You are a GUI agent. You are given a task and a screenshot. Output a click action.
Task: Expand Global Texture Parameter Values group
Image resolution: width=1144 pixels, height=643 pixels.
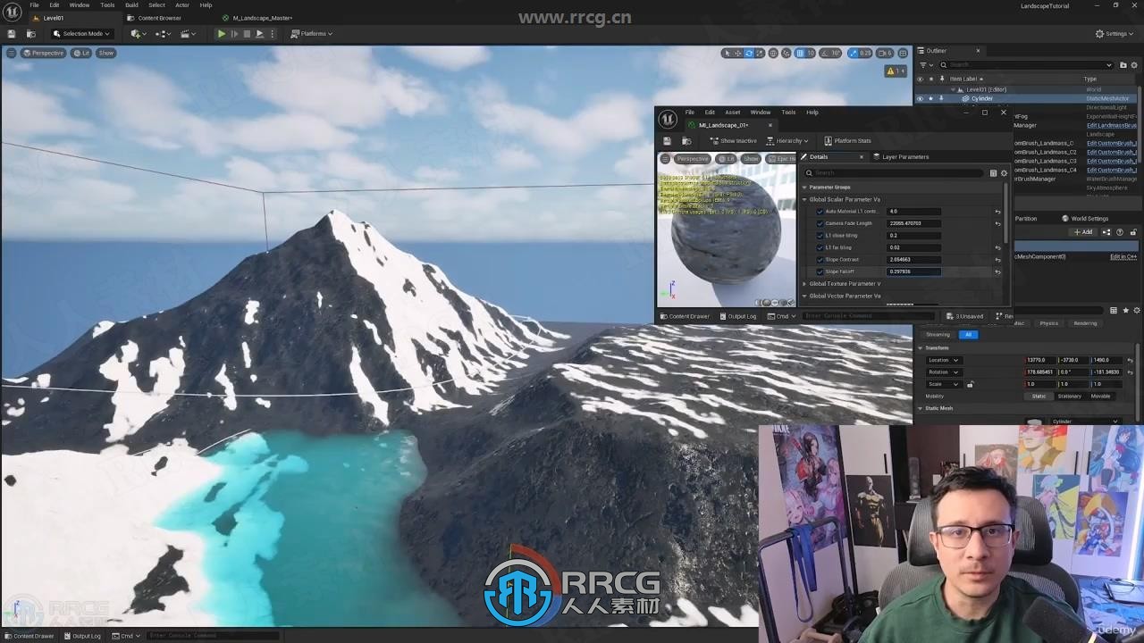(803, 284)
